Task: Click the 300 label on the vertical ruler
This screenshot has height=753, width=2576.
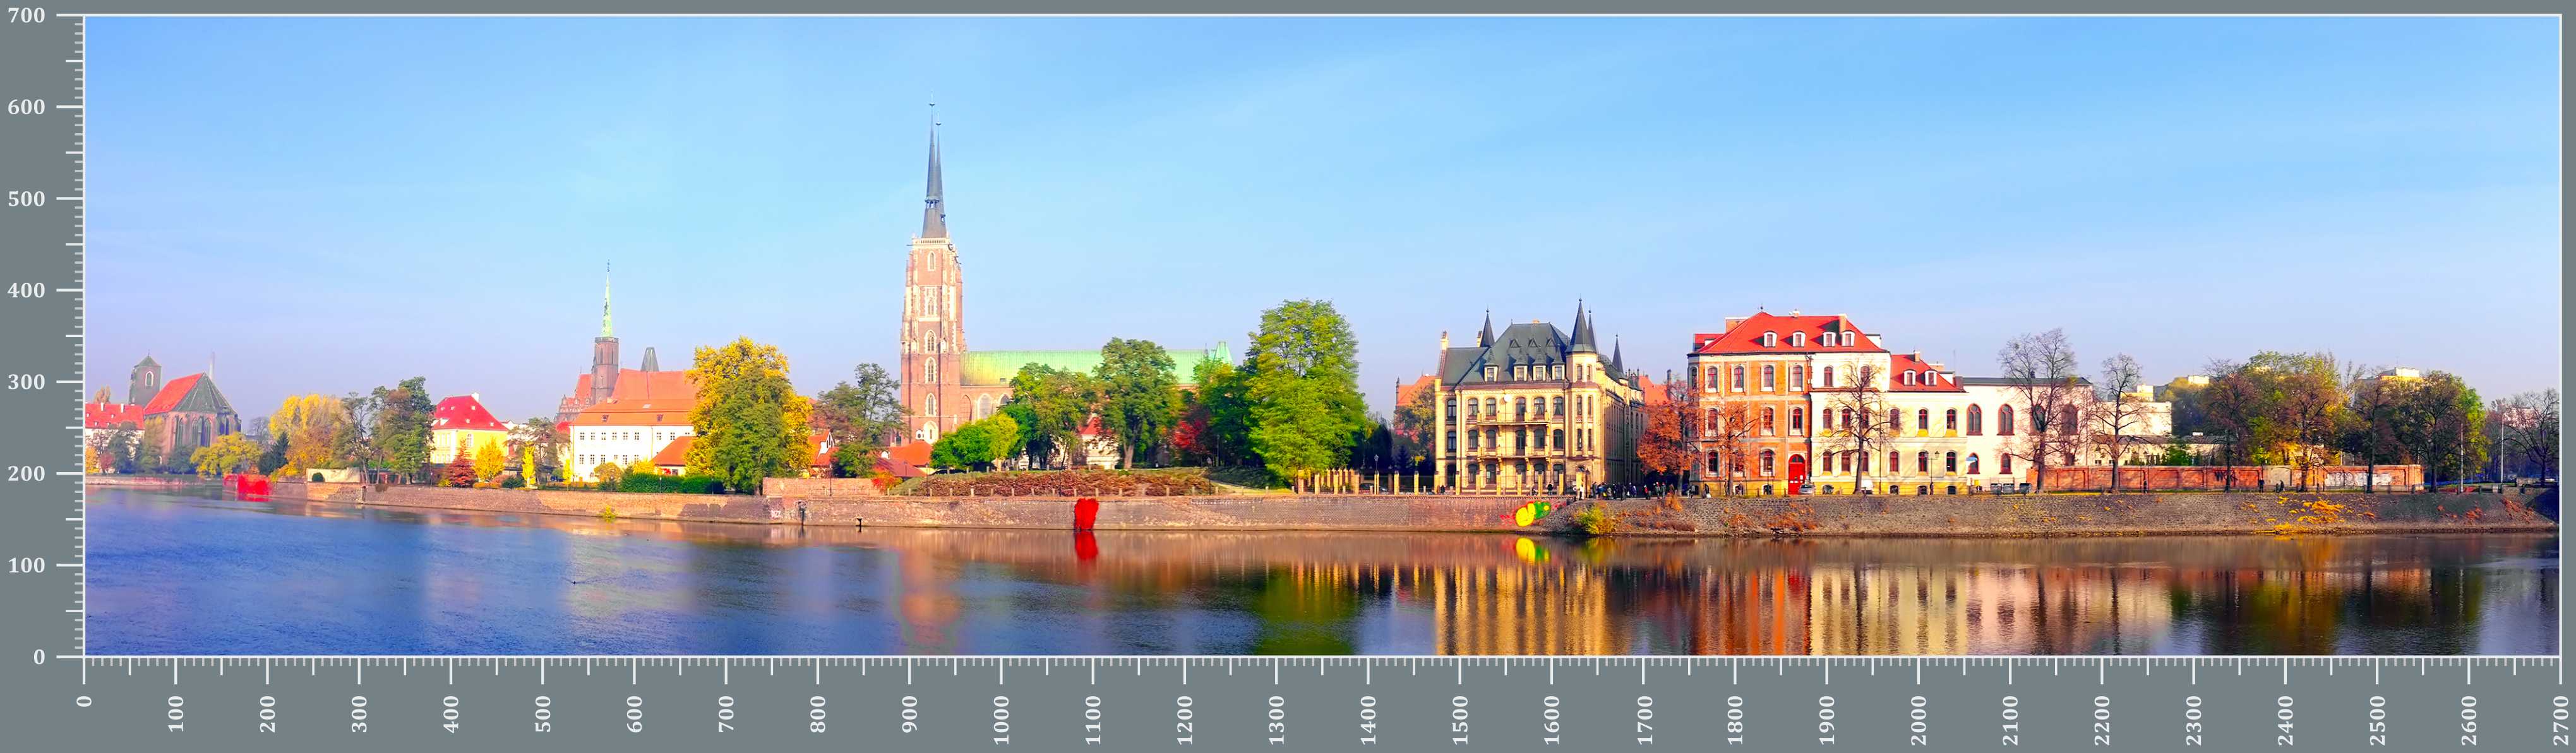Action: point(26,382)
